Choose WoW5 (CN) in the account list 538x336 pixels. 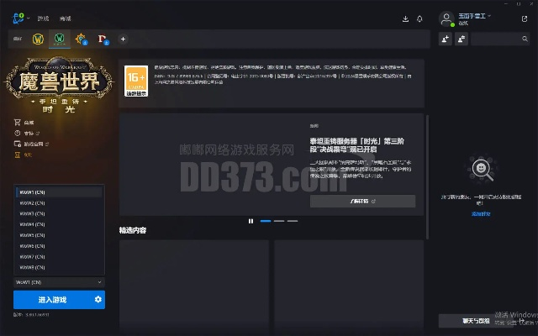tap(59, 235)
